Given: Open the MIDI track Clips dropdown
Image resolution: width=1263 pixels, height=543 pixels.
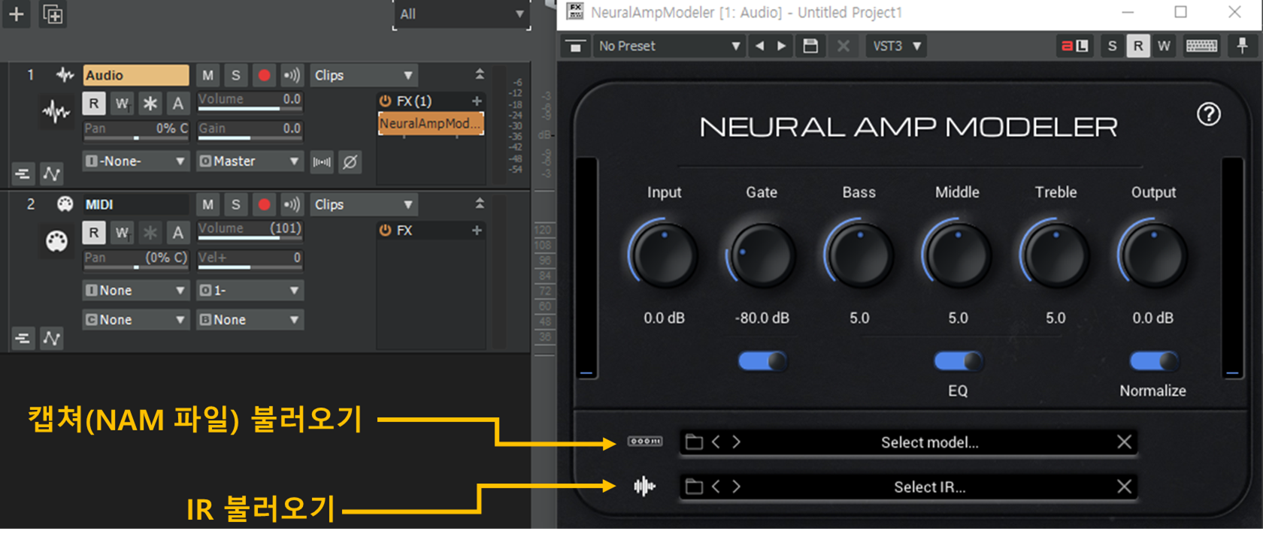Looking at the screenshot, I should tap(364, 204).
